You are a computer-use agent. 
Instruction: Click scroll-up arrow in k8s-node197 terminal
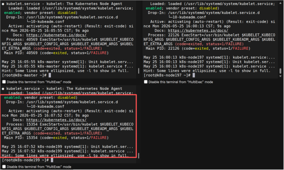[x=280, y=3]
